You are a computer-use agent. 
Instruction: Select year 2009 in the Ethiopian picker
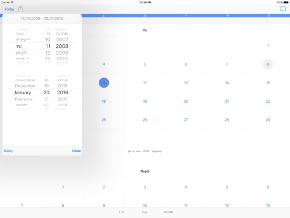tap(62, 53)
